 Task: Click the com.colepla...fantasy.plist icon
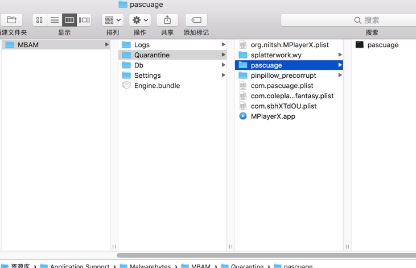(x=243, y=96)
